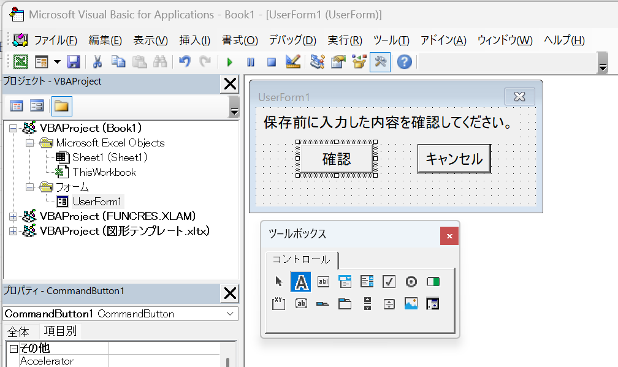Open the ファイル(F) menu
The width and height of the screenshot is (618, 367).
tap(55, 40)
